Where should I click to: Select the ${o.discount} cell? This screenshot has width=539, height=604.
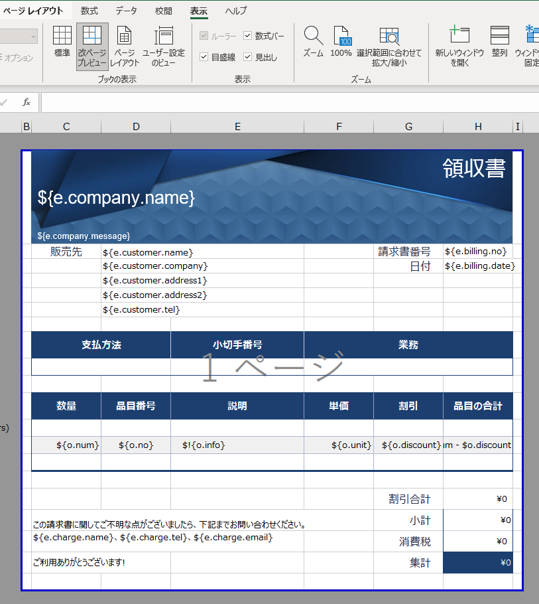pyautogui.click(x=408, y=445)
